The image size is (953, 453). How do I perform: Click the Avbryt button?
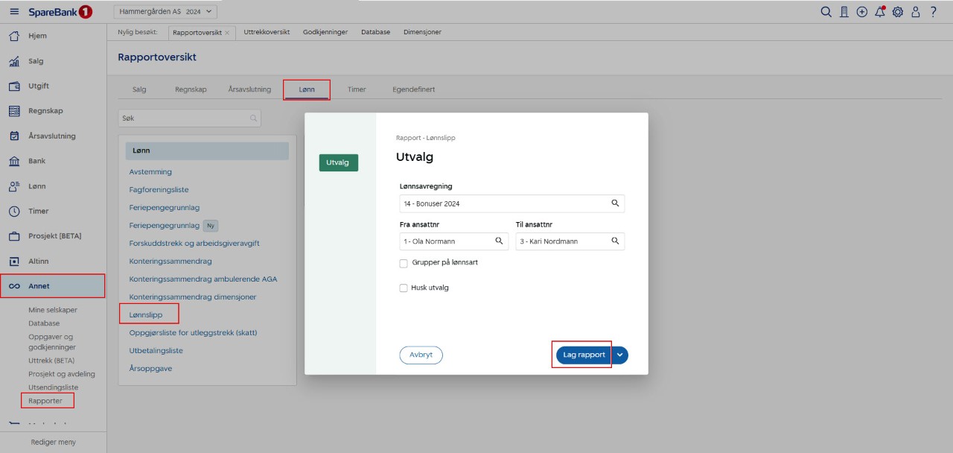[421, 355]
